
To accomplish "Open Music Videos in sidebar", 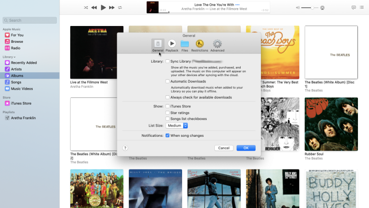I will pyautogui.click(x=22, y=89).
